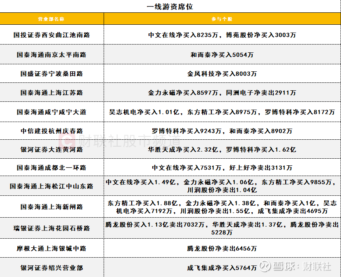This screenshot has width=341, height=277.
Task: Click the 国泰海通上海松江中山东路 cell
Action: [x=52, y=186]
